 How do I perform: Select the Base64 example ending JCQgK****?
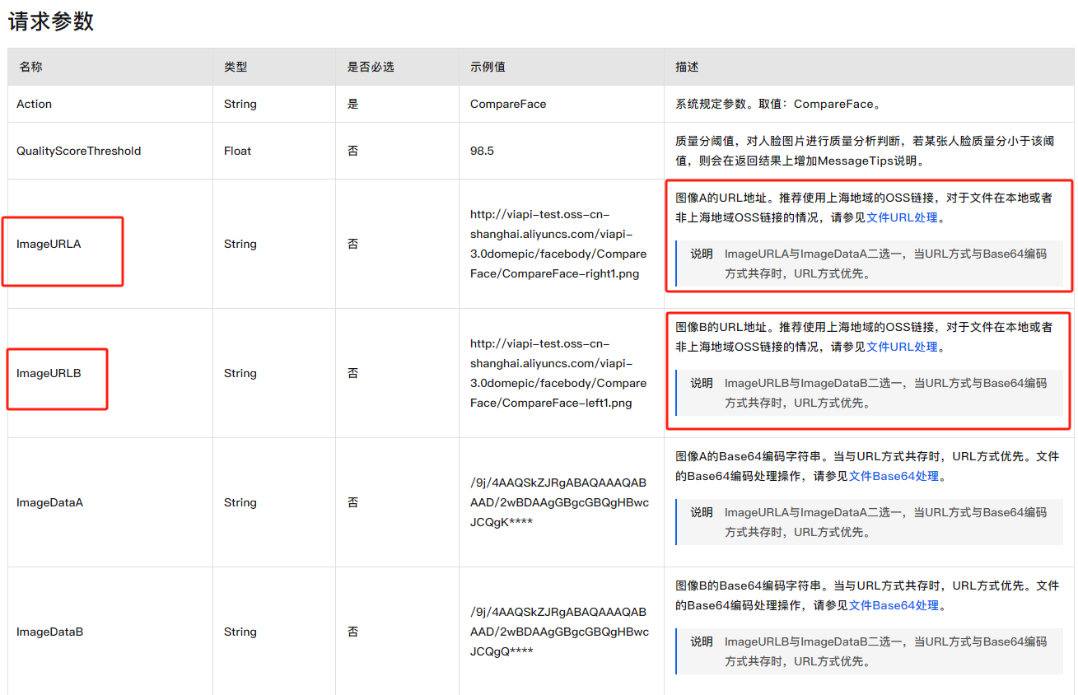click(x=559, y=502)
